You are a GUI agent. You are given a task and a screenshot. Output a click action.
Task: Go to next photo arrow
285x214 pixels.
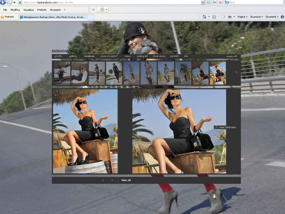coord(112,180)
